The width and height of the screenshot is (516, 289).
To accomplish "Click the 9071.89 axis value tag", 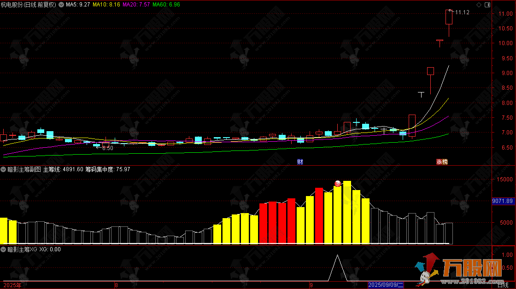I will click(x=503, y=201).
